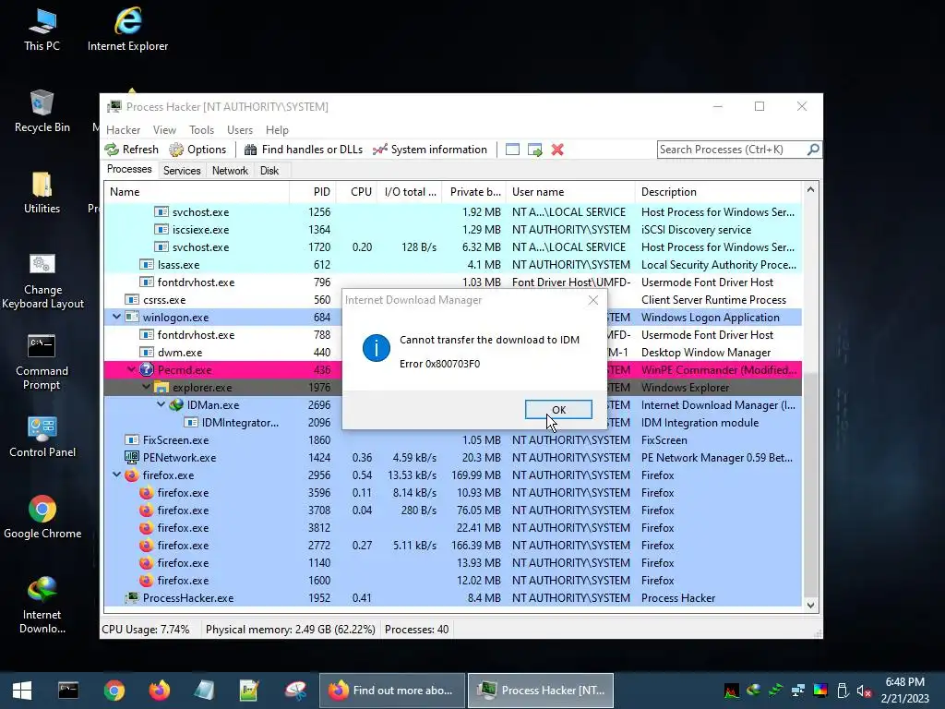Sort by the I/O total column header
This screenshot has height=709, width=945.
(410, 192)
